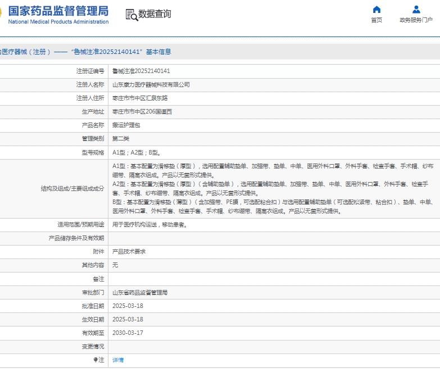
Task: Click expiry date 2030-03-17
Action: [x=128, y=333]
